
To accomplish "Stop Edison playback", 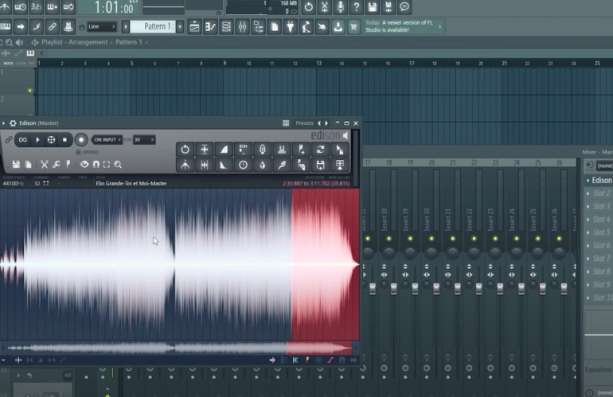I will (x=65, y=139).
